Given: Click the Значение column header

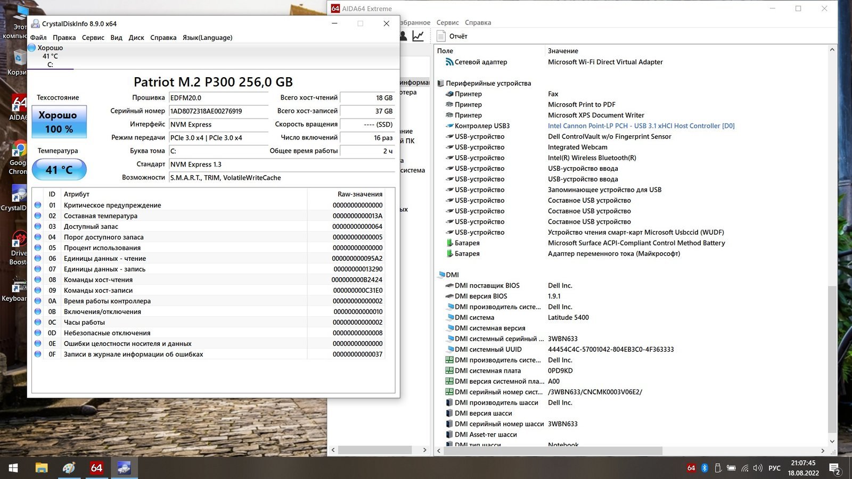Looking at the screenshot, I should pyautogui.click(x=563, y=51).
